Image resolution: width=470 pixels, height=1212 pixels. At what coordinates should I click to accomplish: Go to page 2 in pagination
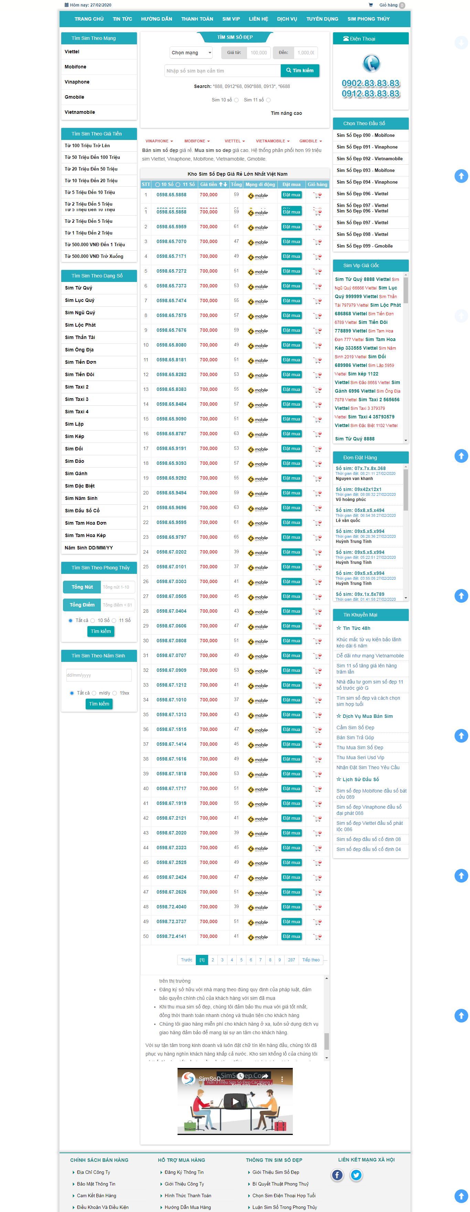coord(213,960)
